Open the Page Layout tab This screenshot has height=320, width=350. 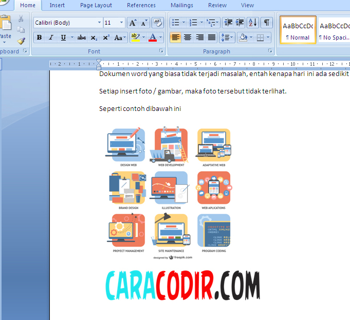coord(96,5)
